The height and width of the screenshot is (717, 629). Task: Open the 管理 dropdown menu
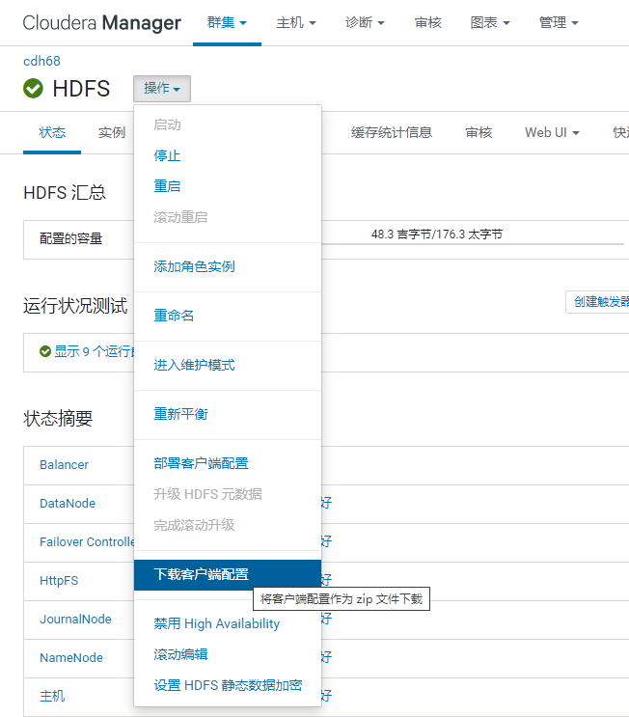click(559, 22)
